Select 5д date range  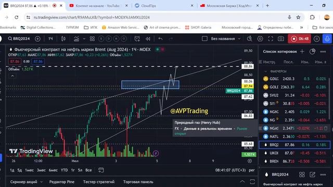pyautogui.click(x=20, y=170)
